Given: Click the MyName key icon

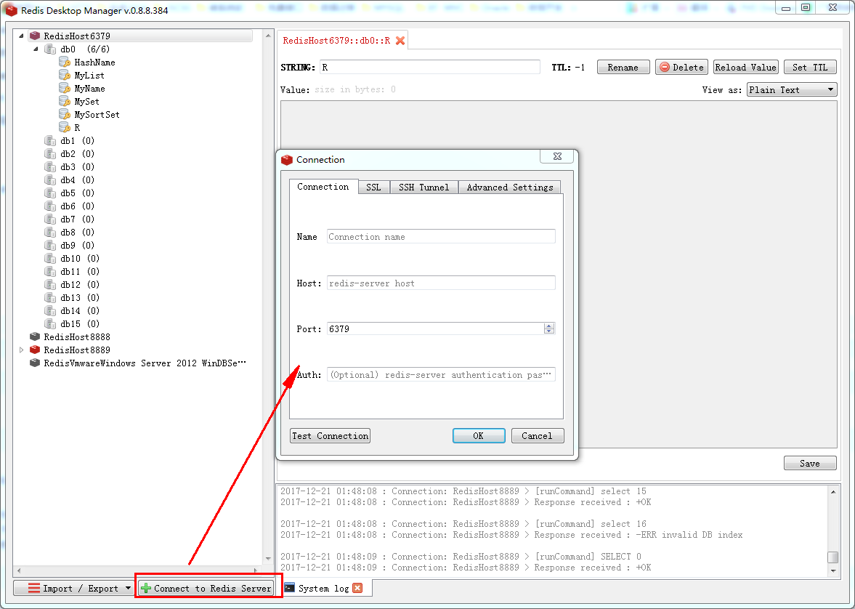Looking at the screenshot, I should [x=65, y=89].
